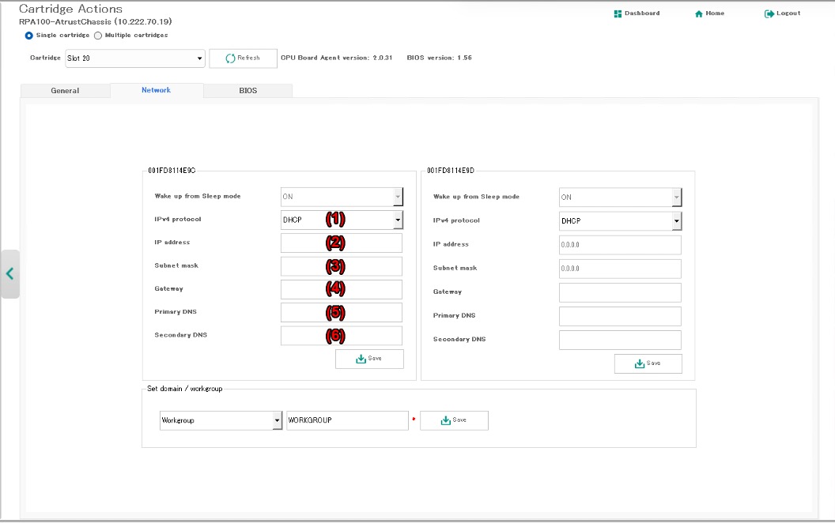Switch to the General tab
Screen dimensions: 835x523
[65, 91]
